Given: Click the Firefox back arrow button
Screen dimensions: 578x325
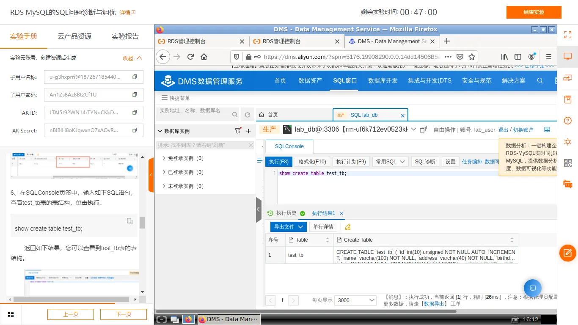Looking at the screenshot, I should pyautogui.click(x=163, y=57).
